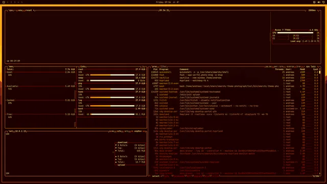Image resolution: width=327 pixels, height=184 pixels.
Task: Toggle the net box label
Action: (x=10, y=131)
